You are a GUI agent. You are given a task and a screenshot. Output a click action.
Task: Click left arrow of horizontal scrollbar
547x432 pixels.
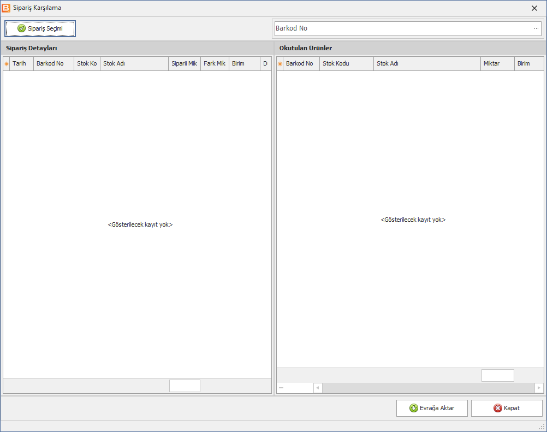(x=318, y=388)
